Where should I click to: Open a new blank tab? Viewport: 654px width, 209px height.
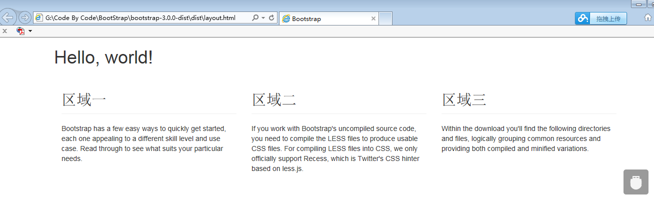coord(385,18)
